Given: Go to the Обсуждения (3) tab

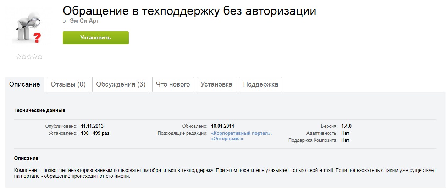Looking at the screenshot, I should click(121, 84).
